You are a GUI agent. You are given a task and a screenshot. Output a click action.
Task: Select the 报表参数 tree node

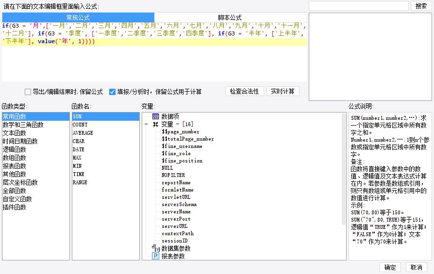click(173, 256)
